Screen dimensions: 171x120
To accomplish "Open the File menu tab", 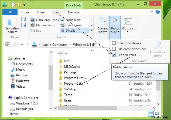I will (x=10, y=12).
